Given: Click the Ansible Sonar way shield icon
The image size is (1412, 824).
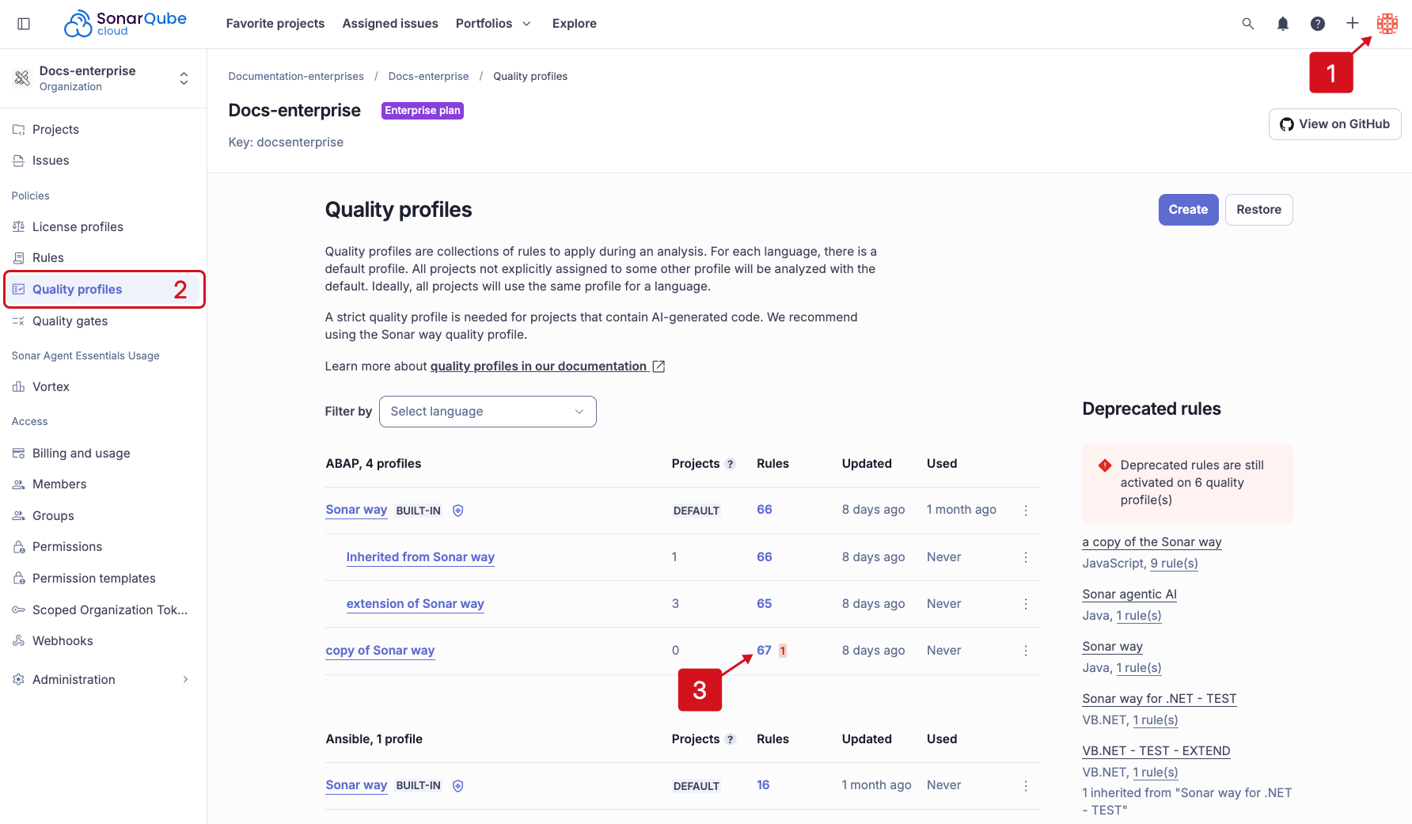Looking at the screenshot, I should (457, 786).
